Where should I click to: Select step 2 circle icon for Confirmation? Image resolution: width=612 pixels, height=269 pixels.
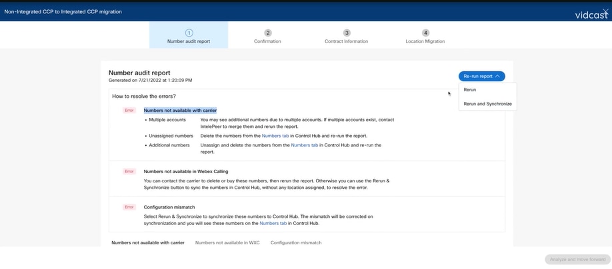coord(267,33)
